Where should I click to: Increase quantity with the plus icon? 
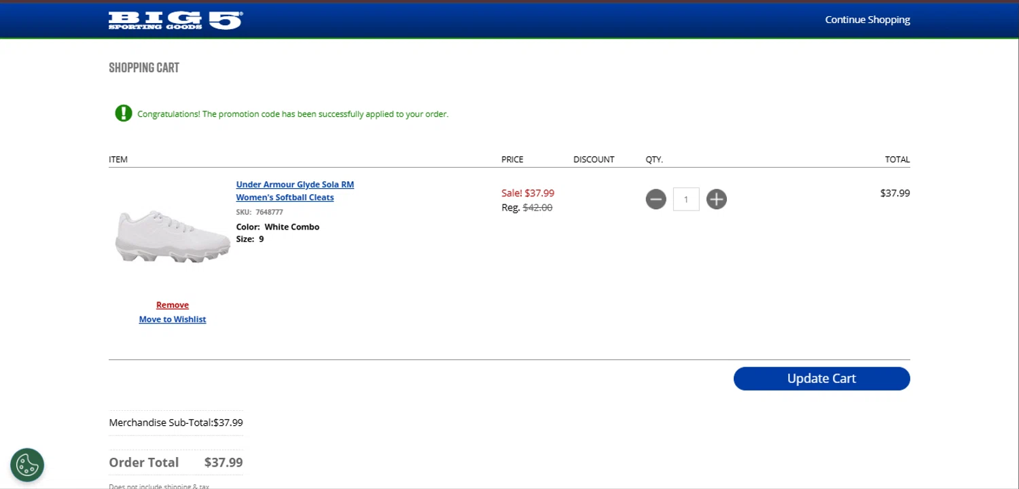click(716, 199)
